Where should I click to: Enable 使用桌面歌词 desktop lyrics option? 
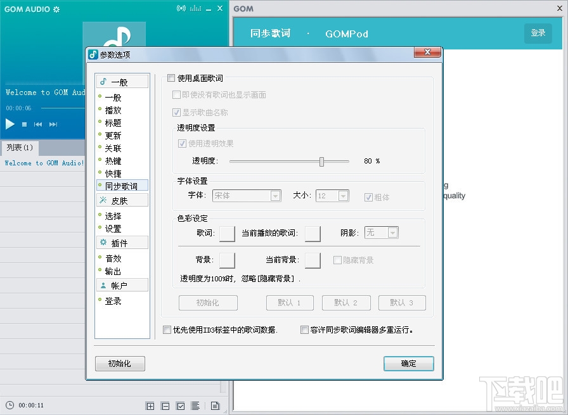[x=171, y=78]
